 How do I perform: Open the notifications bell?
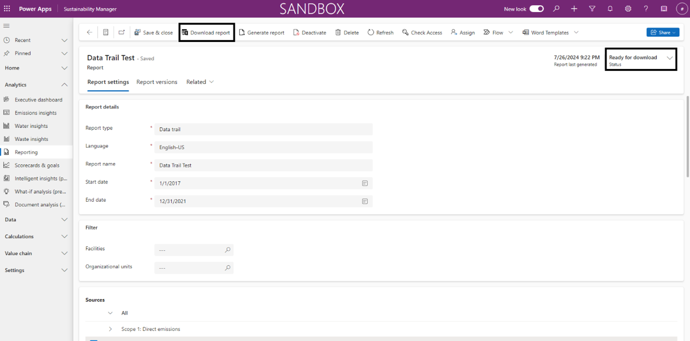(610, 9)
